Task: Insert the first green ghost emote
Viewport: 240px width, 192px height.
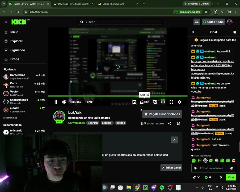Action: click(194, 161)
